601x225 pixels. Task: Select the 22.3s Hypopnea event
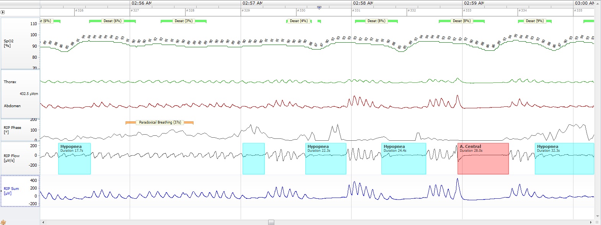[326, 159]
